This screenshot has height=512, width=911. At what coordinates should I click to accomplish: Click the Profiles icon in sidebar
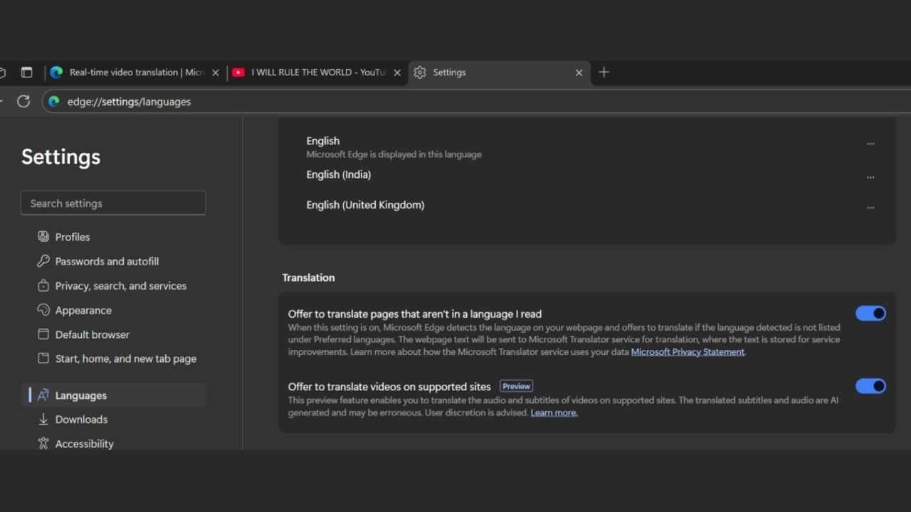[x=43, y=237]
